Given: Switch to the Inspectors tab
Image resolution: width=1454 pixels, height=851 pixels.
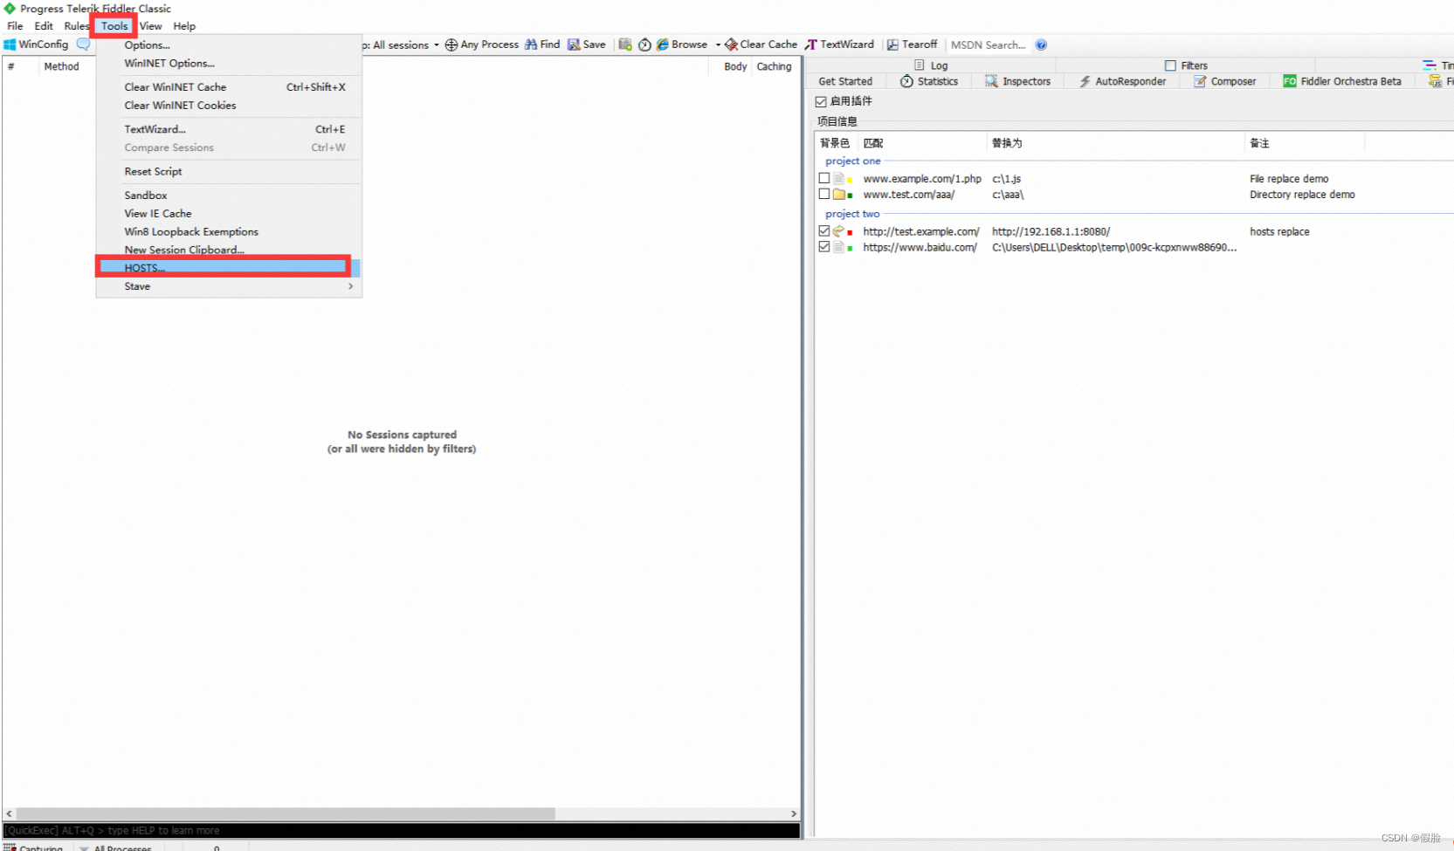Looking at the screenshot, I should pos(1018,81).
